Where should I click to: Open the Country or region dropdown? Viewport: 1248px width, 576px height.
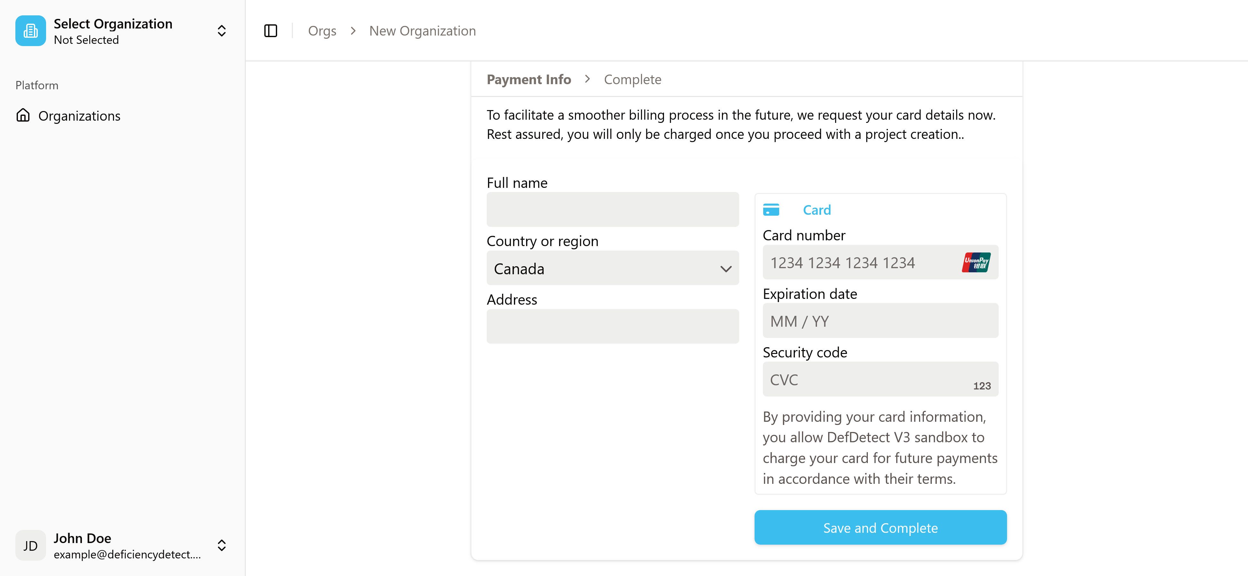[x=612, y=268]
